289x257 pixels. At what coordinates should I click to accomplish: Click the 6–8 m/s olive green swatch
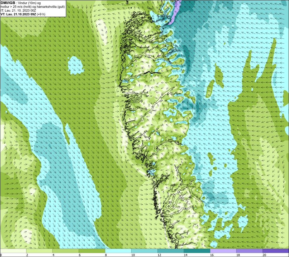[x=92, y=251]
